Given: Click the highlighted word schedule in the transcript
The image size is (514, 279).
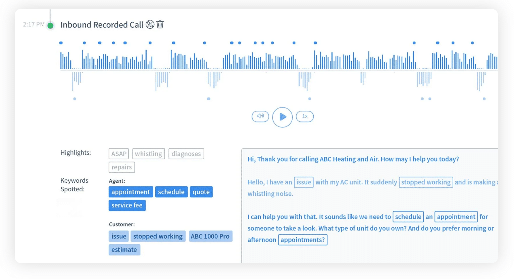Looking at the screenshot, I should [x=408, y=216].
